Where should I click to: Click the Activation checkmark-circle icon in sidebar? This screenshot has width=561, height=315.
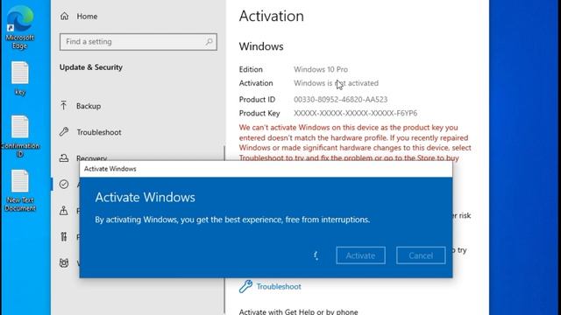pos(64,184)
